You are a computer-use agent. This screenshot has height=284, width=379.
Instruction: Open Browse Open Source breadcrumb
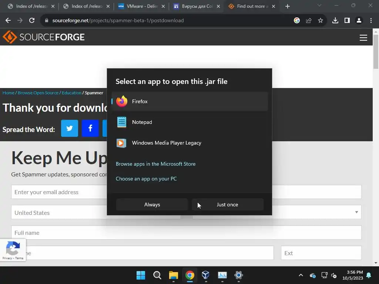pyautogui.click(x=38, y=93)
